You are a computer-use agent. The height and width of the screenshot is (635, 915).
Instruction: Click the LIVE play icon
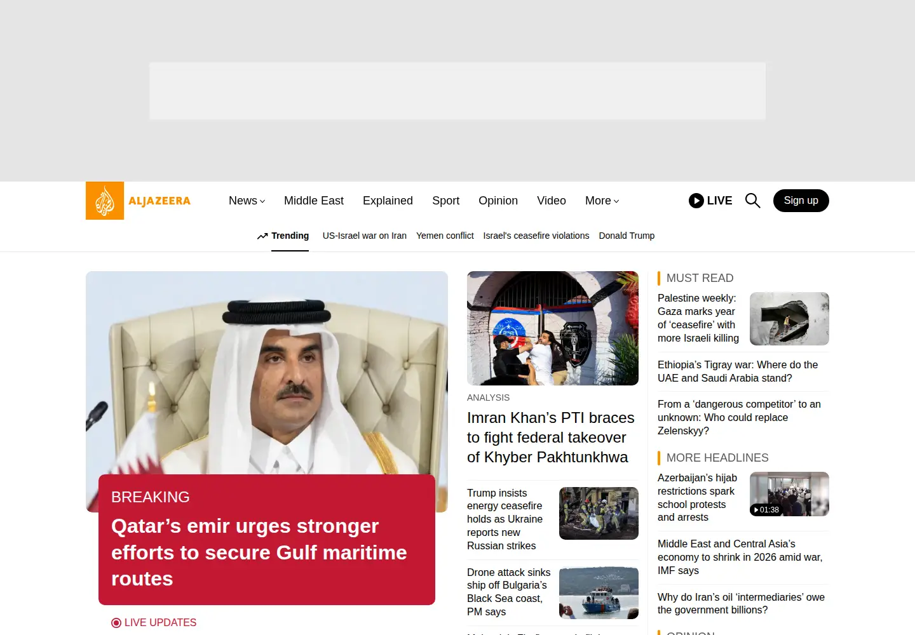(x=696, y=201)
